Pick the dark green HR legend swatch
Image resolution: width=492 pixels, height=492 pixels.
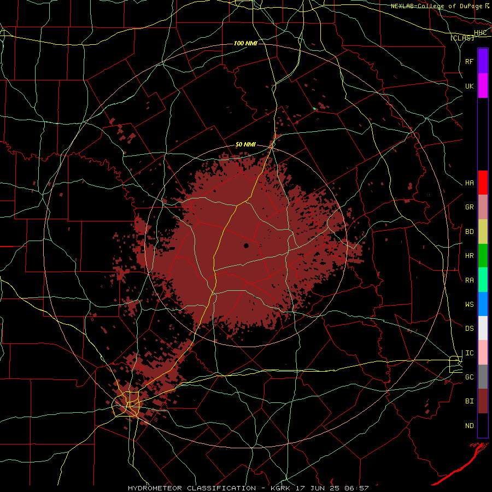tap(483, 256)
